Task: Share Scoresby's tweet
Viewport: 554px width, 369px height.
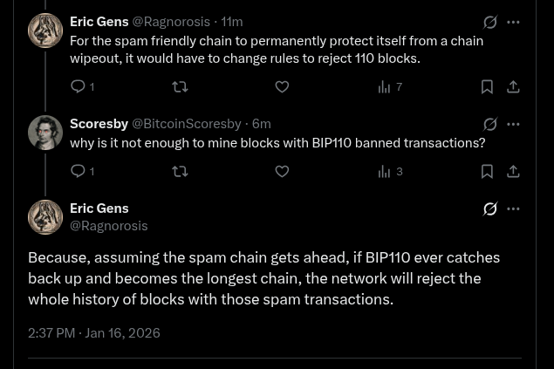Action: [x=513, y=171]
